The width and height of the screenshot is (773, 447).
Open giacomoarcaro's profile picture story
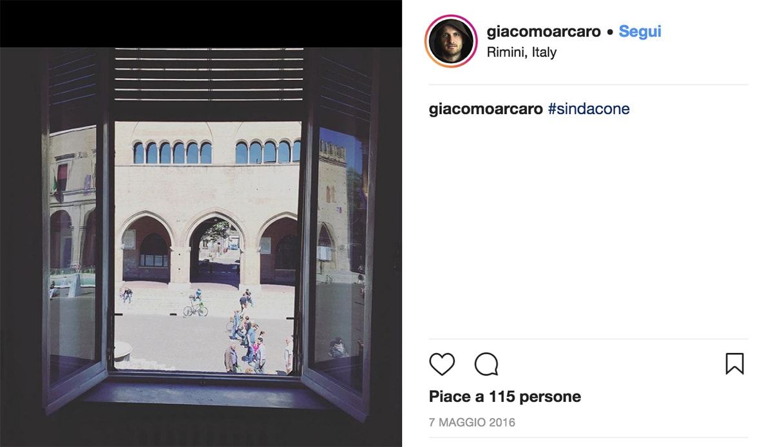point(451,41)
